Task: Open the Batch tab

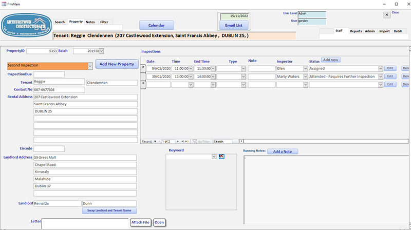Action: (x=398, y=31)
